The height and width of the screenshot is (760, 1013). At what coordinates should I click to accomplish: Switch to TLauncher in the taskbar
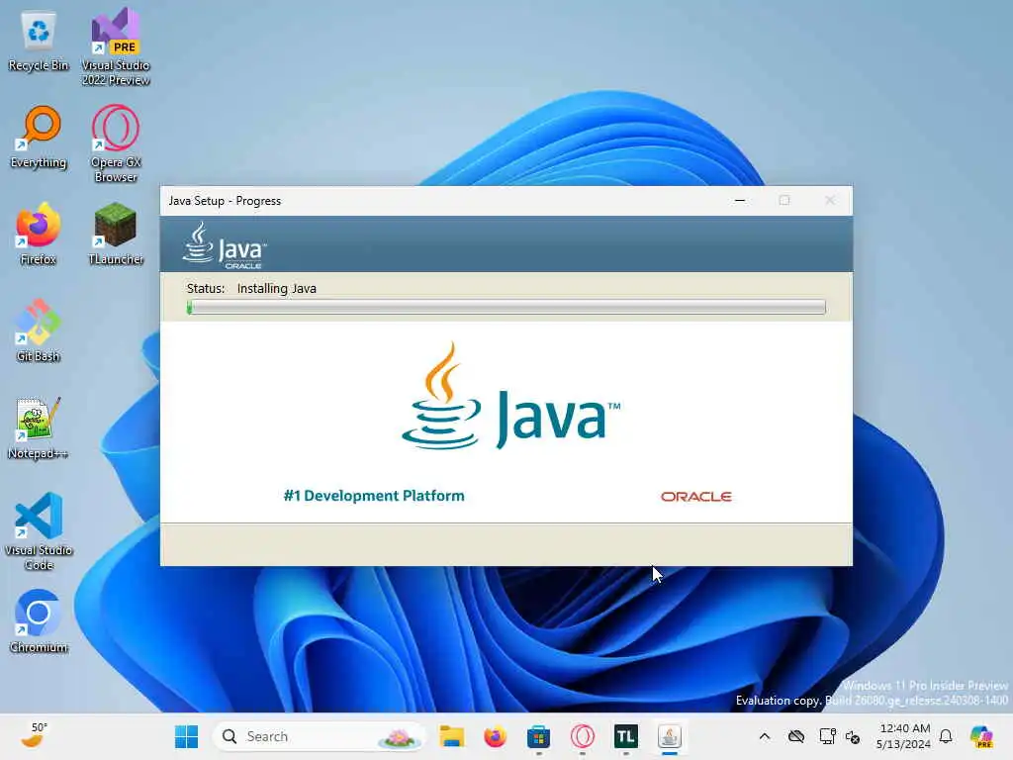(625, 736)
